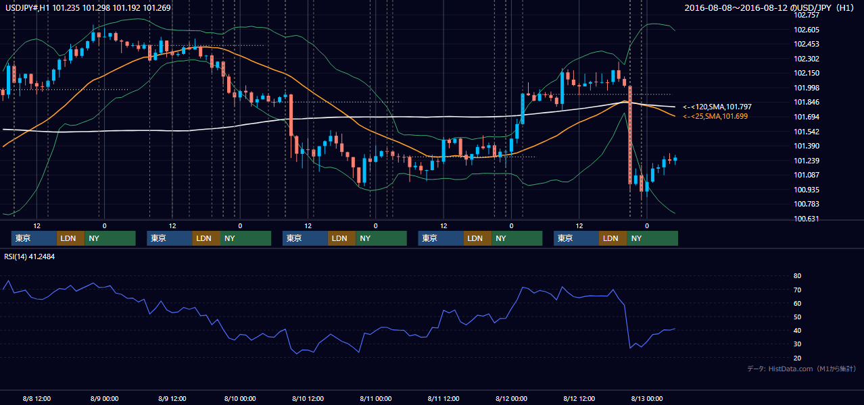Screen dimensions: 864x405
Task: Click the 101.390 price axis label
Action: [x=807, y=146]
